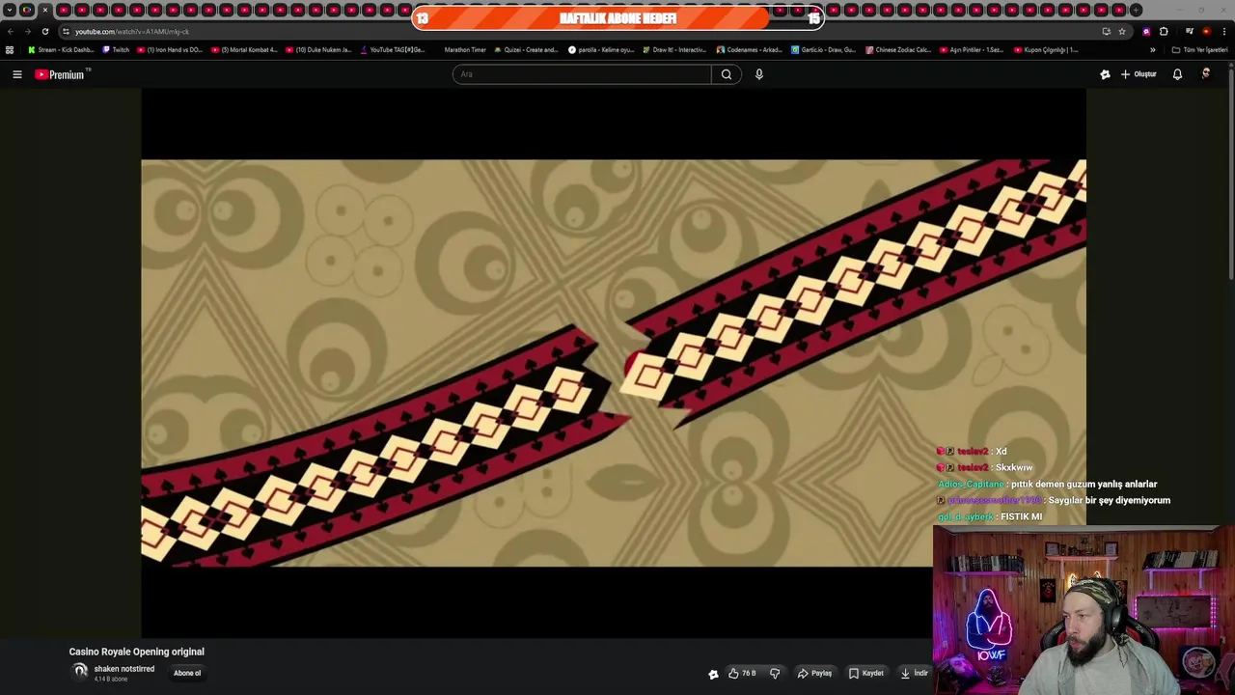Go back with the browser back arrow

(x=11, y=31)
